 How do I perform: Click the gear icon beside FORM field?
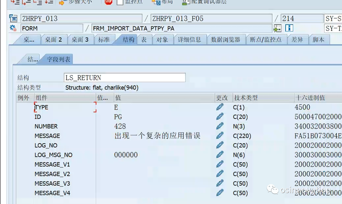pyautogui.click(x=13, y=28)
